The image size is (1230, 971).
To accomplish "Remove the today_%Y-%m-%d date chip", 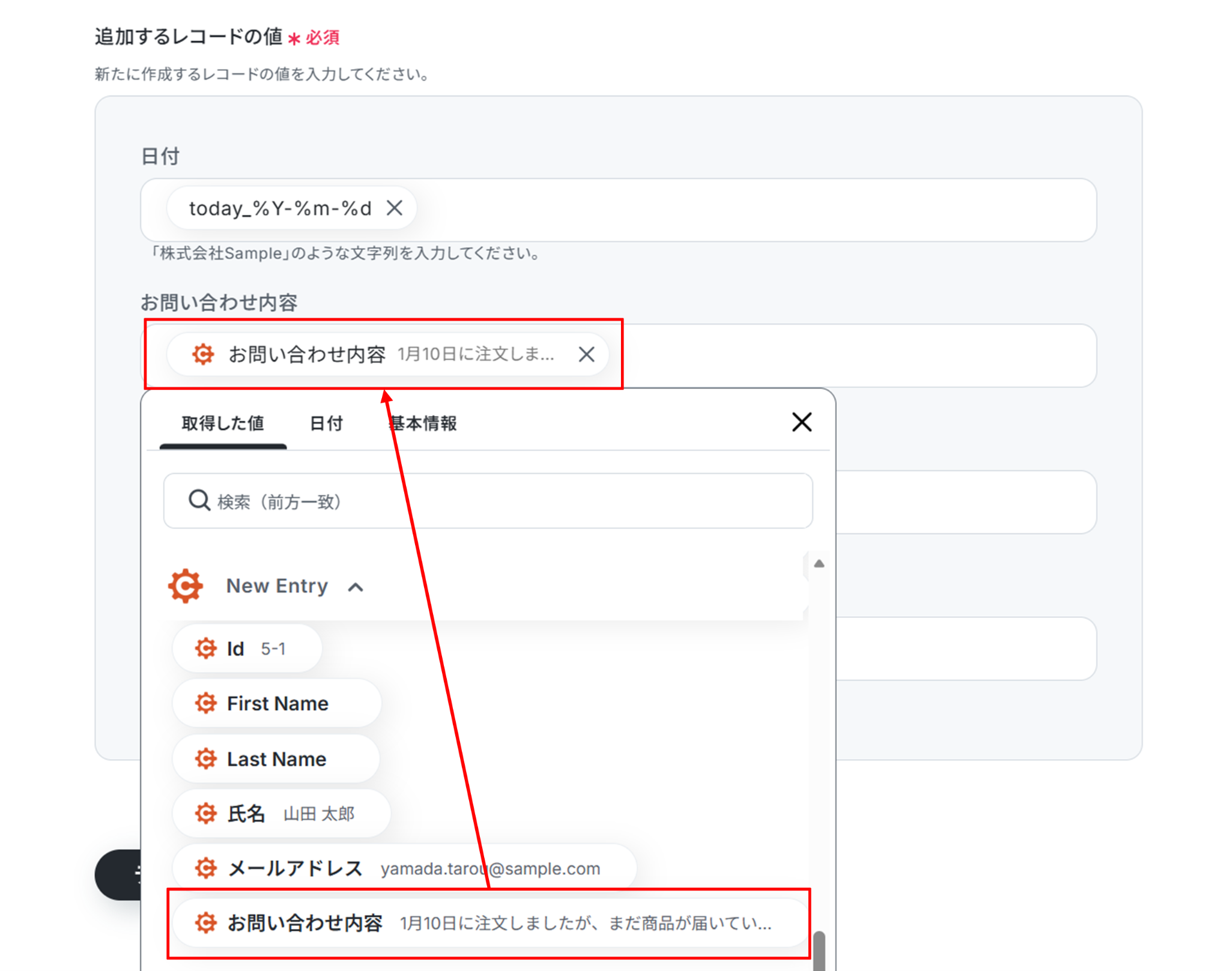I will tap(395, 208).
